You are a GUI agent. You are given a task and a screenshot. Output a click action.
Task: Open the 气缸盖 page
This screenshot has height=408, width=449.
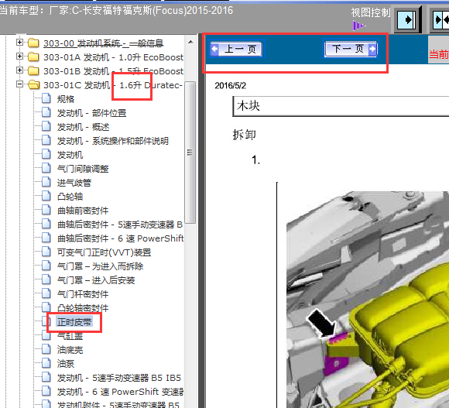point(70,336)
